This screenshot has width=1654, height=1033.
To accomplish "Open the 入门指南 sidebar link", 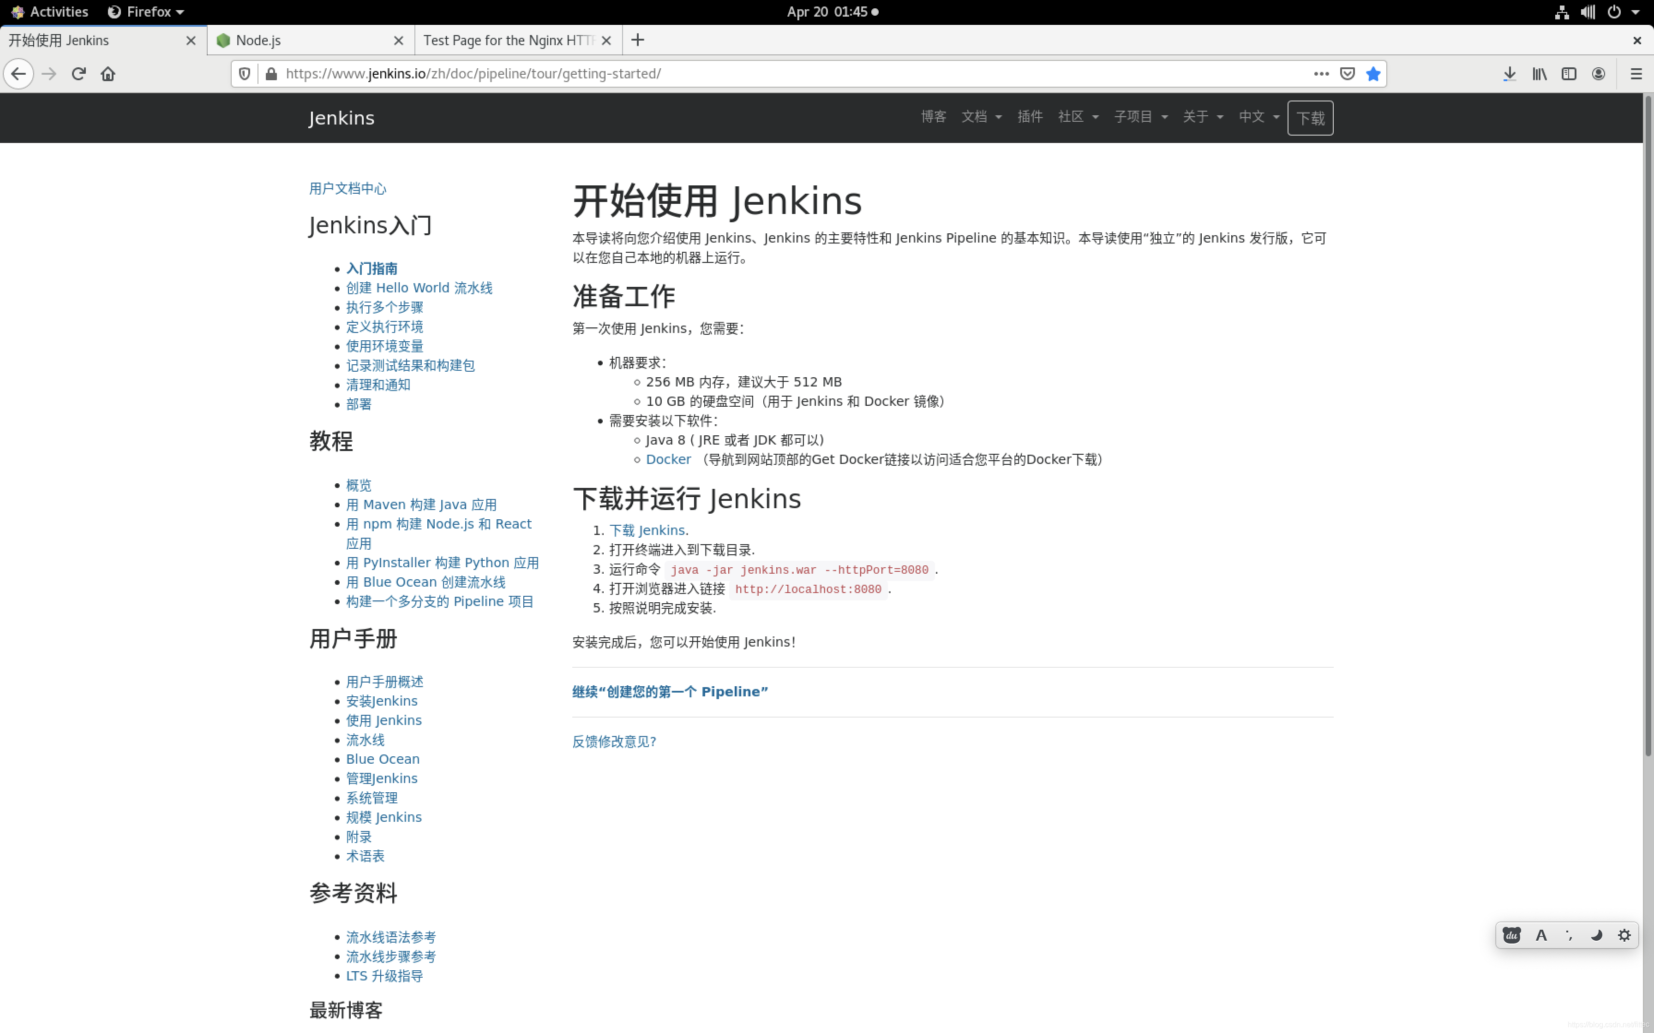I will tap(372, 269).
